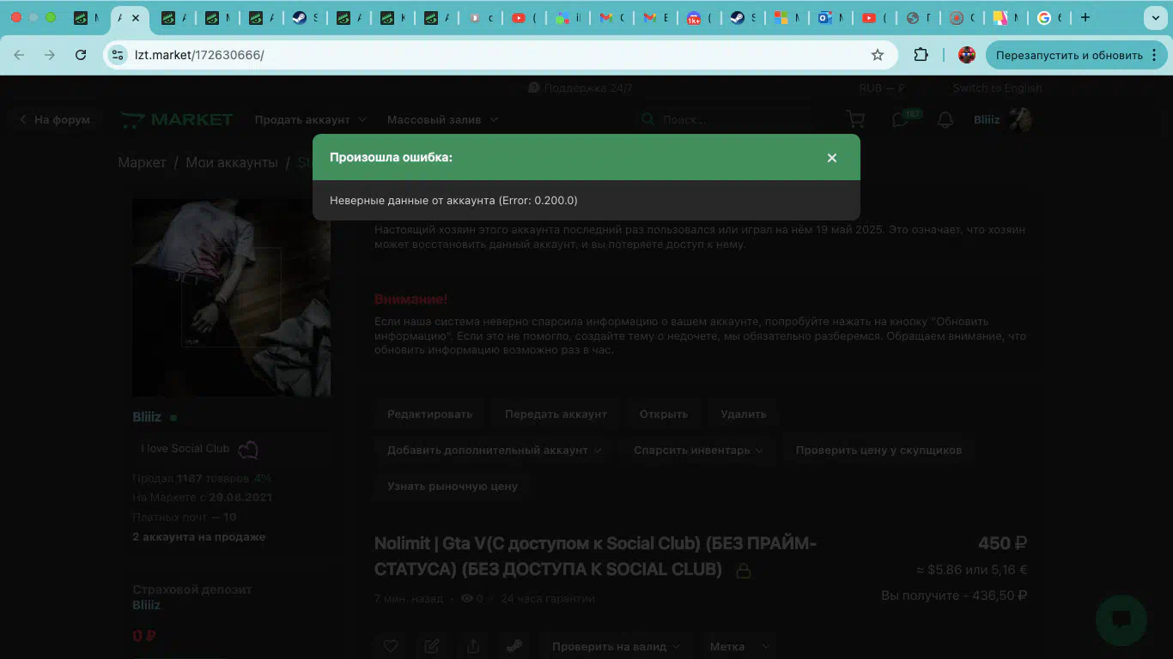Click the share icon below the listing
This screenshot has width=1173, height=659.
point(473,646)
